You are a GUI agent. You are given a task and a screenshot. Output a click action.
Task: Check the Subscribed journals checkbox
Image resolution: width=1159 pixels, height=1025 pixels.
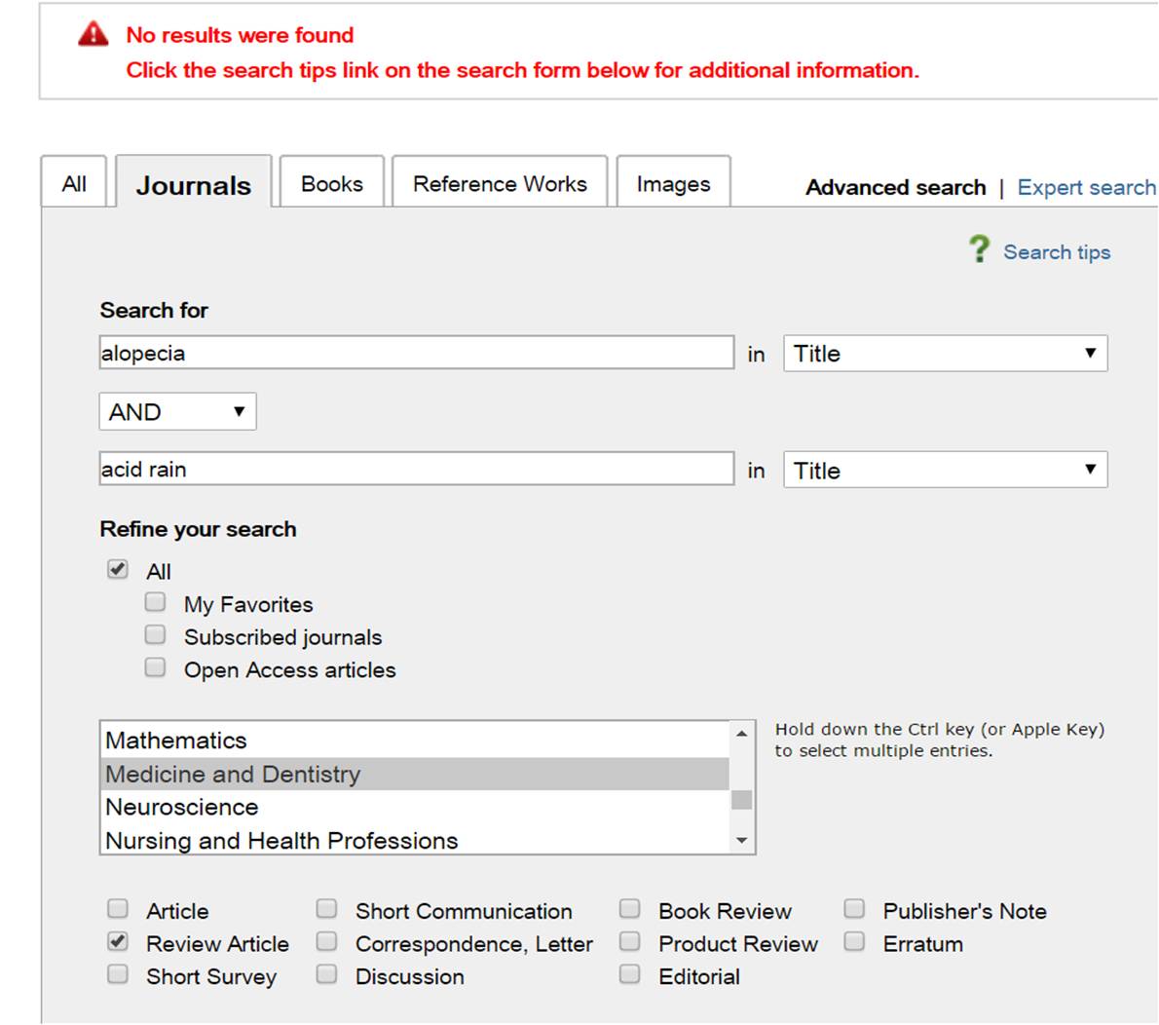(155, 634)
